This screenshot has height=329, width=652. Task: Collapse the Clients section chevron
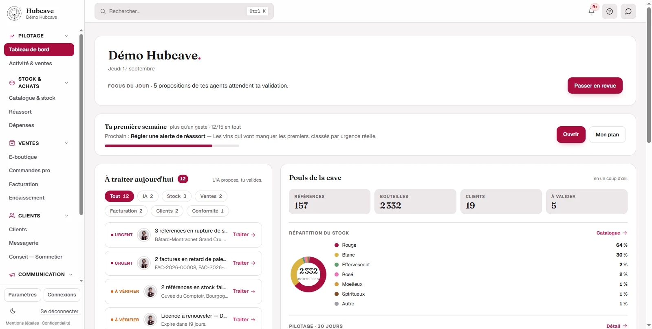click(x=67, y=216)
